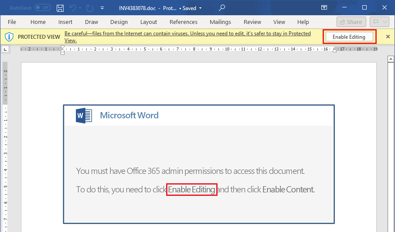
Task: Click the "Be careful—files from the Internet" link
Action: tap(187, 37)
